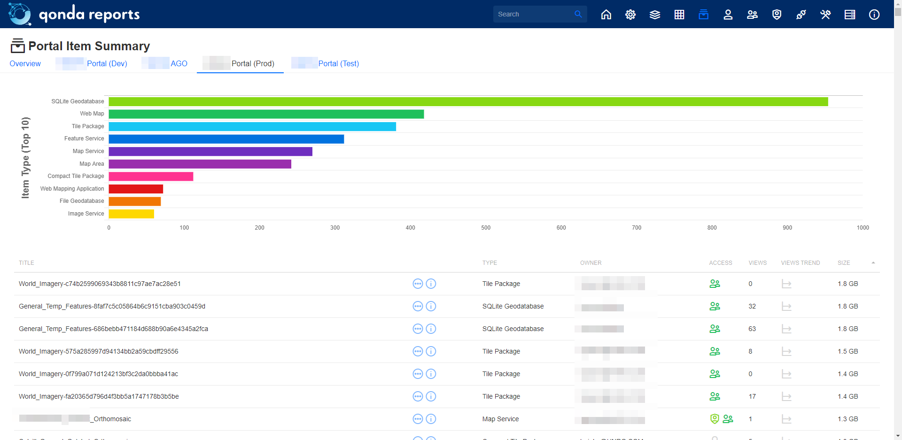Viewport: 902px width, 440px height.
Task: Switch to the Overview tab
Action: [25, 63]
